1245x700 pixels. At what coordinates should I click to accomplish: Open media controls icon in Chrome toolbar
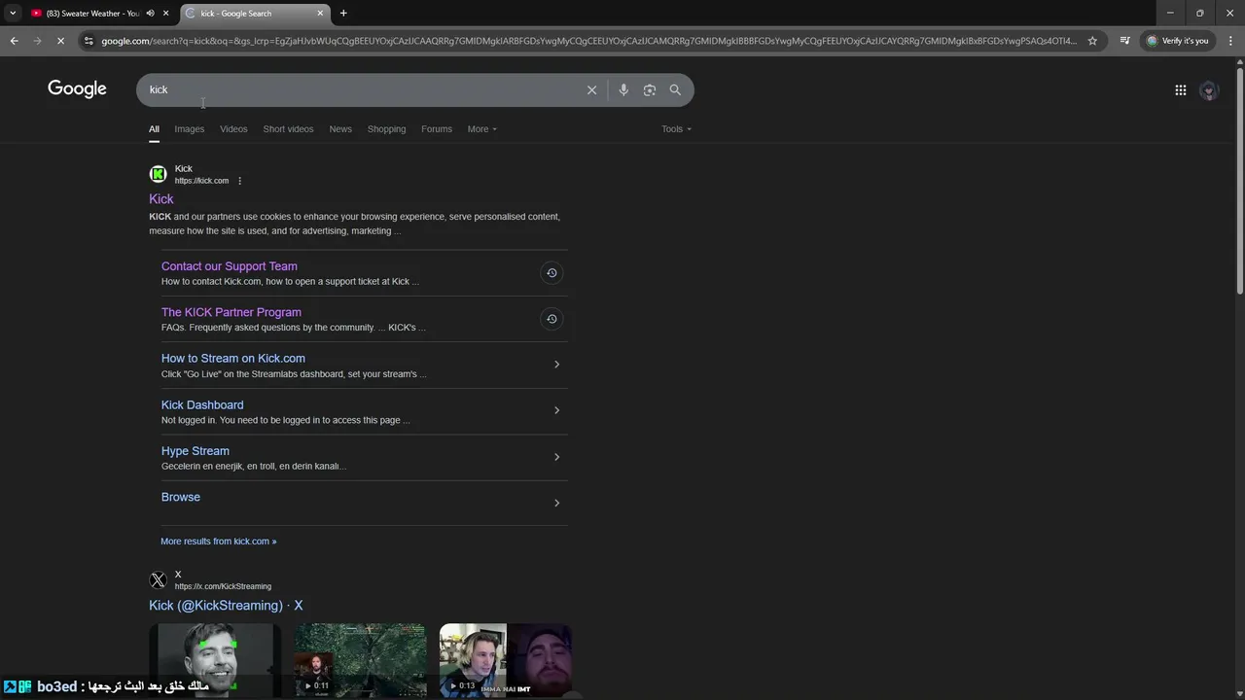tap(1124, 41)
